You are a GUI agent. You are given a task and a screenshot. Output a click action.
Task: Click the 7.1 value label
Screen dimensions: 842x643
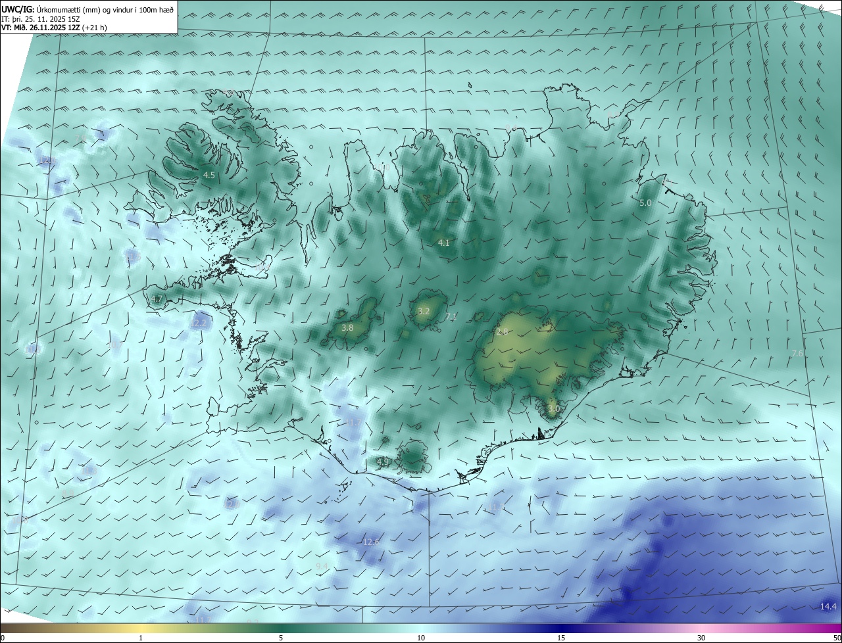pos(451,318)
